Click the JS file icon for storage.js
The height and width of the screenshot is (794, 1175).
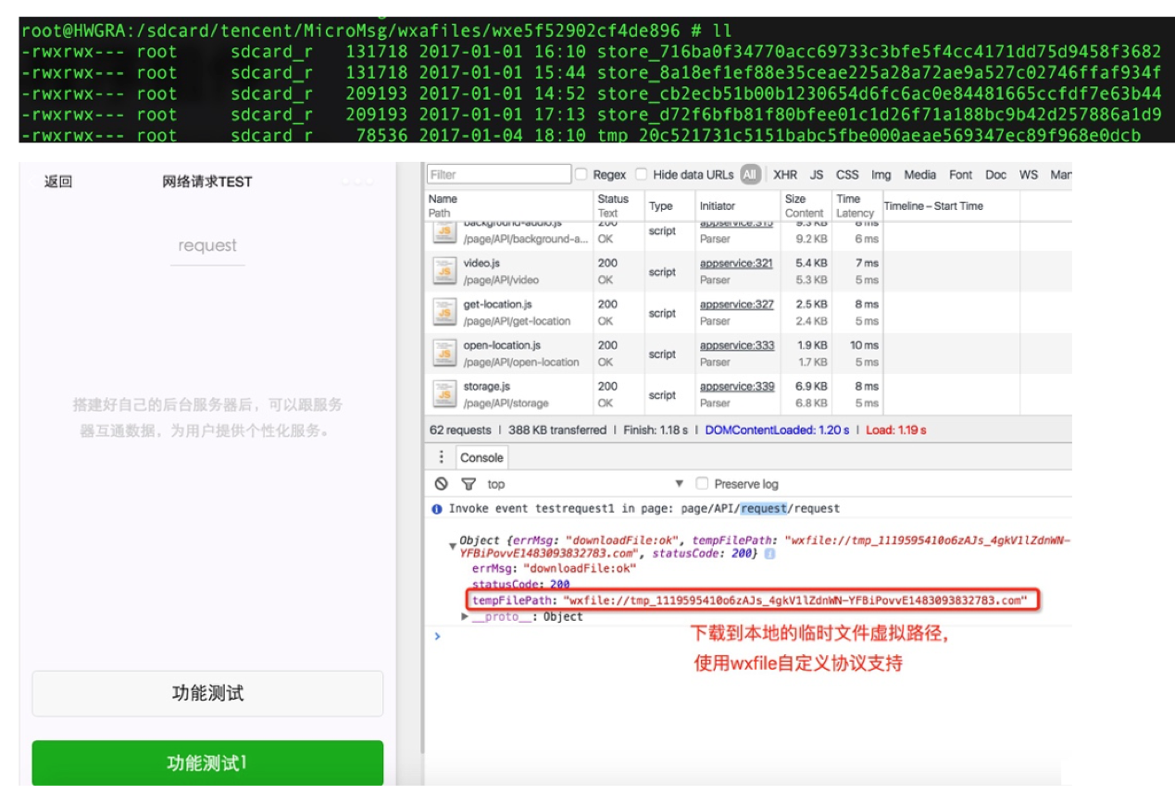tap(444, 394)
